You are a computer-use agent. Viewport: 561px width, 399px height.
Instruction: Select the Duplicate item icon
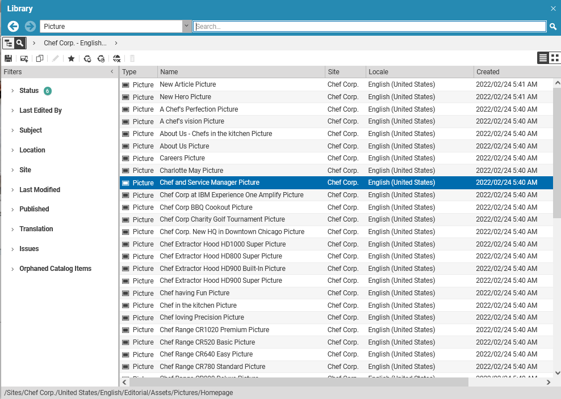(x=40, y=58)
